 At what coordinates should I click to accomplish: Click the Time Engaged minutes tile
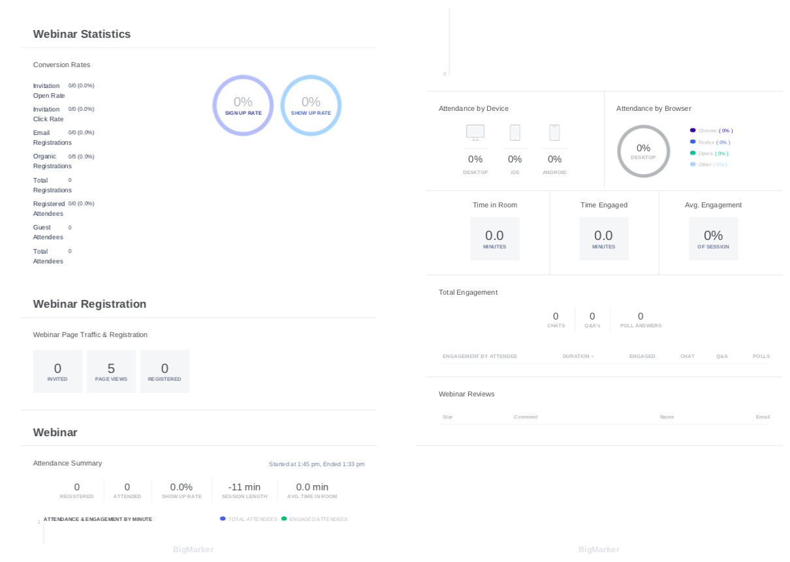604,239
